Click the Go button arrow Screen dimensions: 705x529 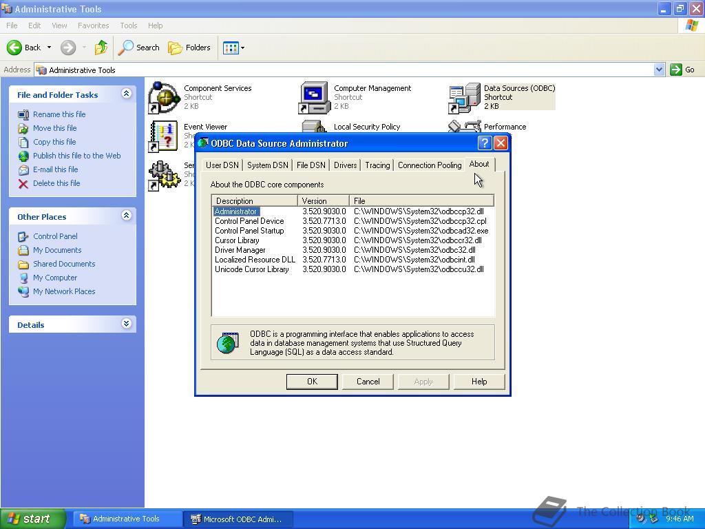pyautogui.click(x=676, y=70)
